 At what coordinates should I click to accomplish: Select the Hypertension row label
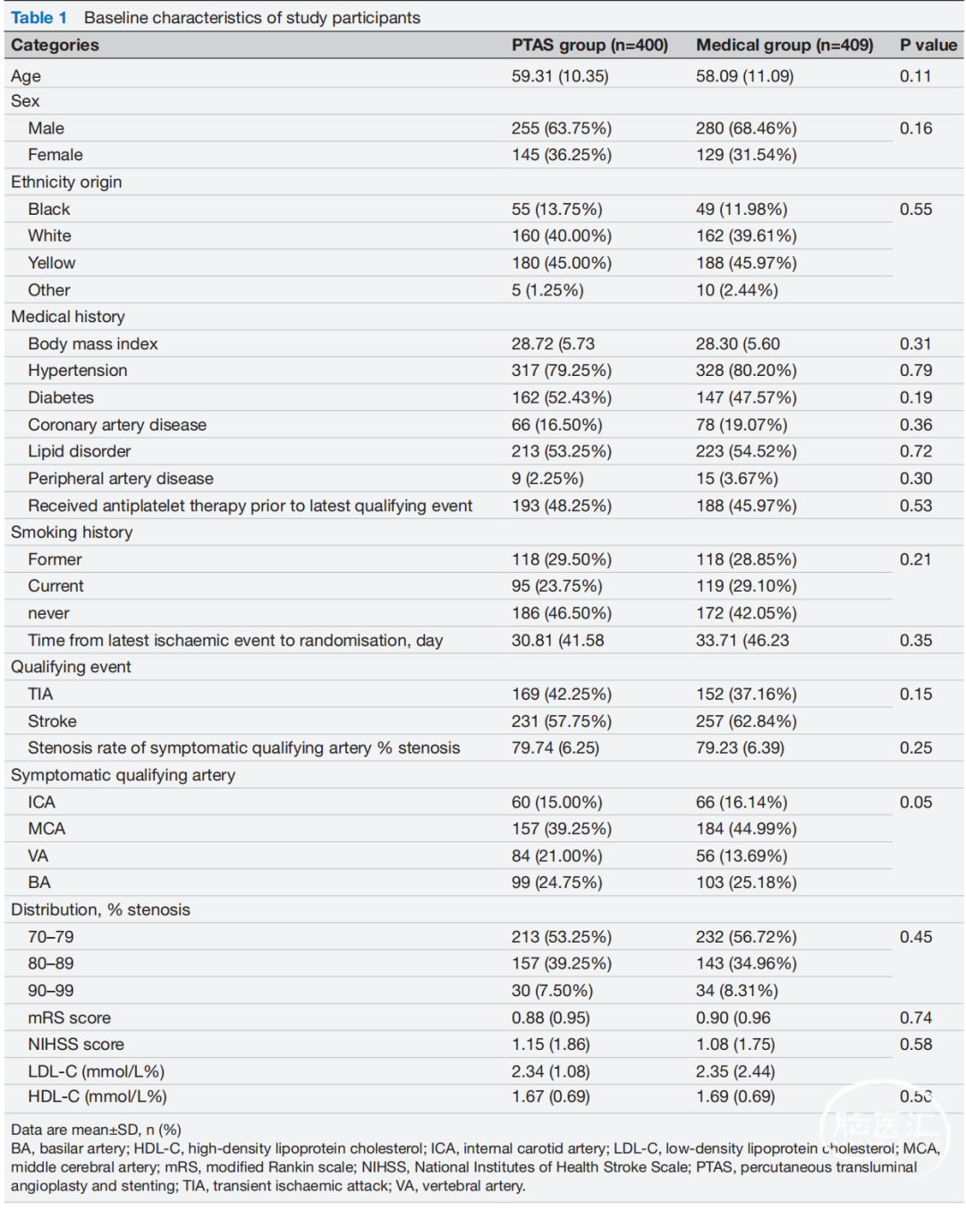78,371
